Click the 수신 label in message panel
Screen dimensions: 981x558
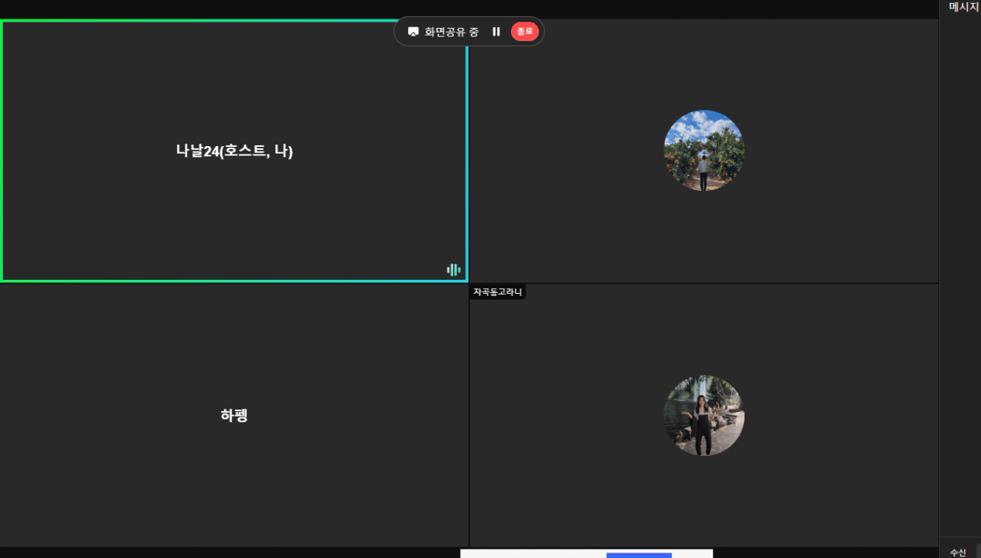coord(958,552)
